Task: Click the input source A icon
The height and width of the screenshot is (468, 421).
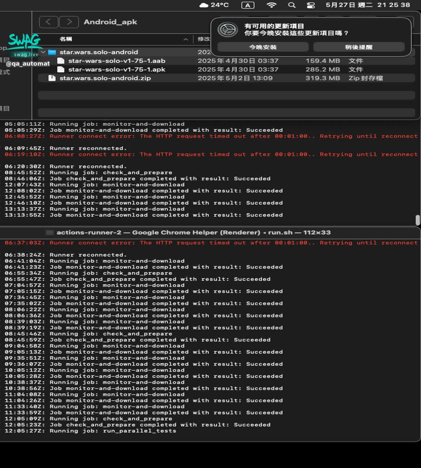Action: (248, 5)
